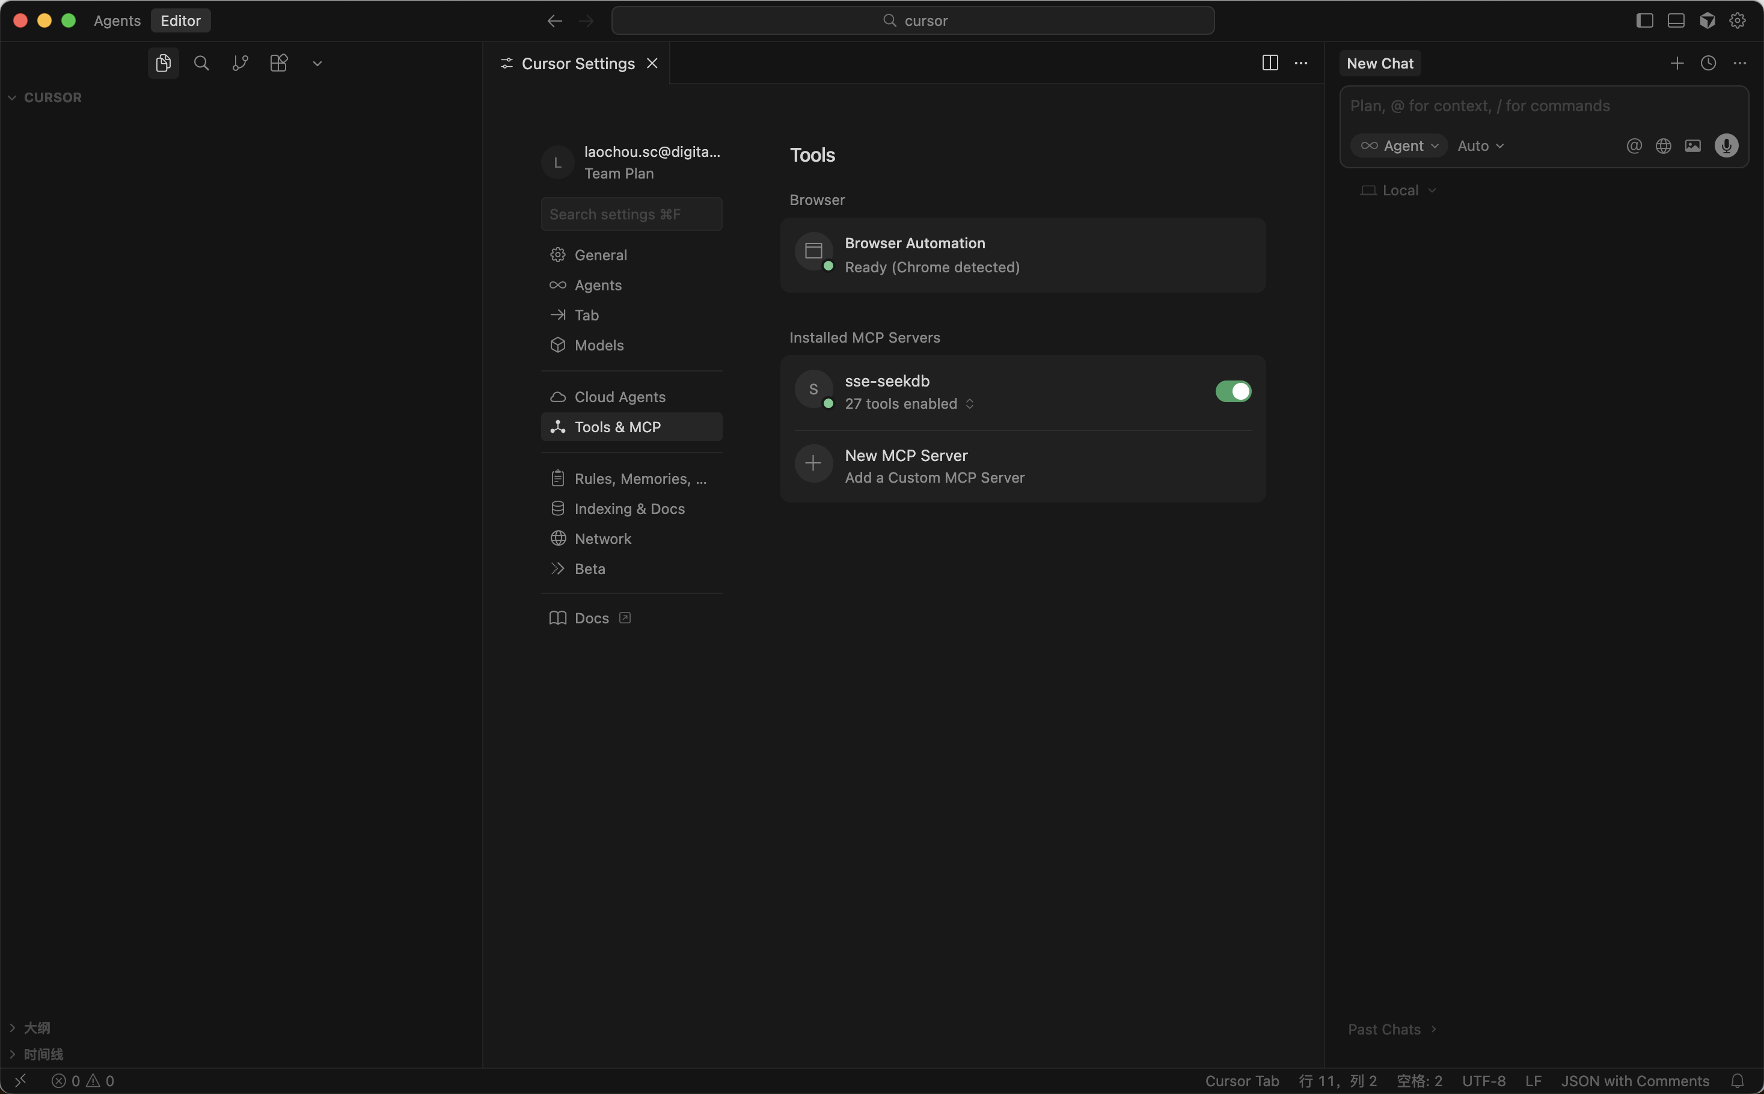Image resolution: width=1764 pixels, height=1094 pixels.
Task: Click the Search magnifier icon in the sidebar
Action: (202, 64)
